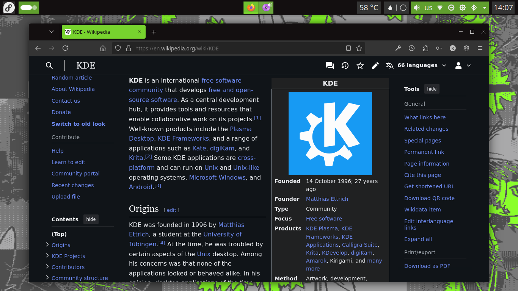Focus the browser address bar

point(228,48)
